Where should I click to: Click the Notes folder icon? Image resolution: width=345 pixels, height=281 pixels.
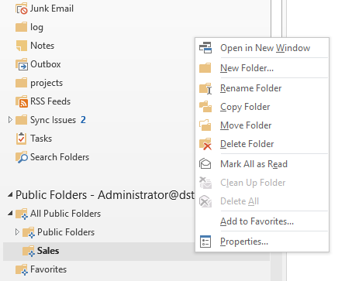click(21, 46)
